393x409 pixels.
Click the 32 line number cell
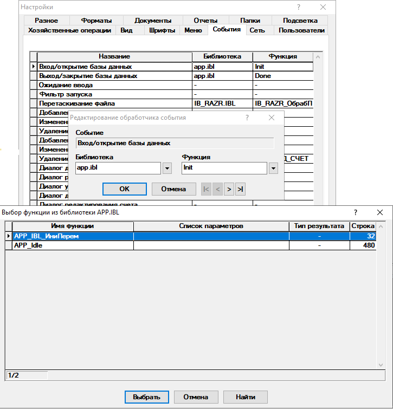point(363,236)
